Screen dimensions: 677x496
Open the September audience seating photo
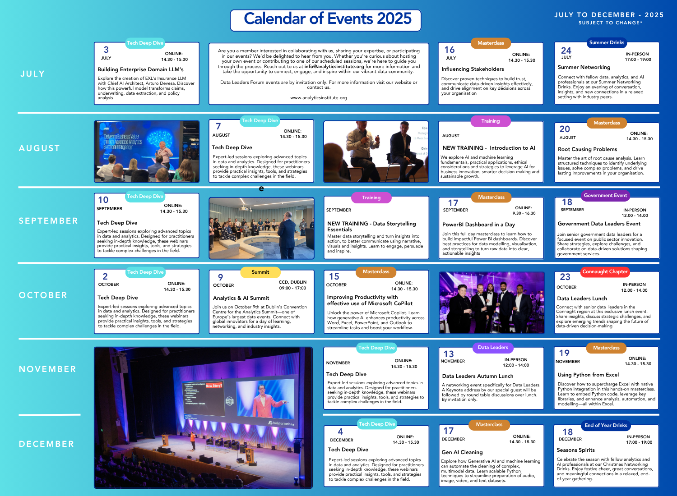(x=261, y=228)
